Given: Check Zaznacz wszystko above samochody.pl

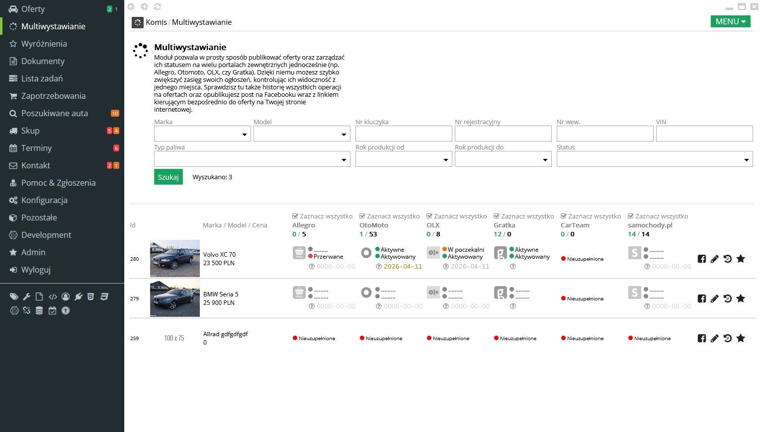Looking at the screenshot, I should coord(658,216).
